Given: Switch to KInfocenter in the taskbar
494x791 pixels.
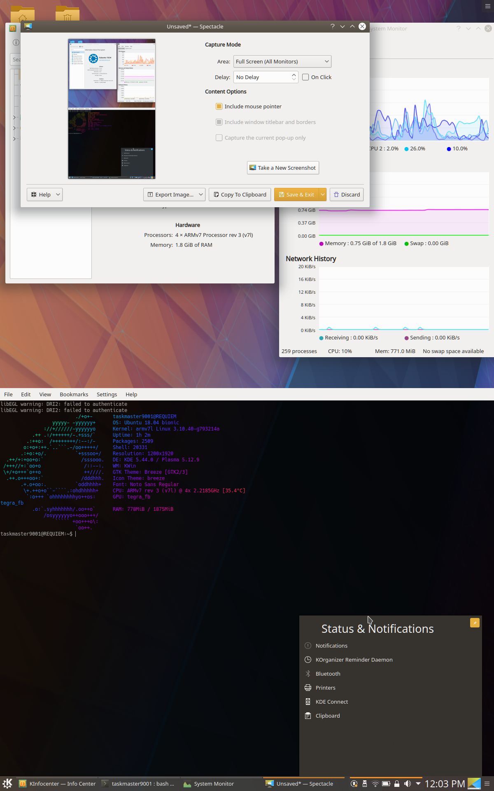Looking at the screenshot, I should click(x=57, y=784).
